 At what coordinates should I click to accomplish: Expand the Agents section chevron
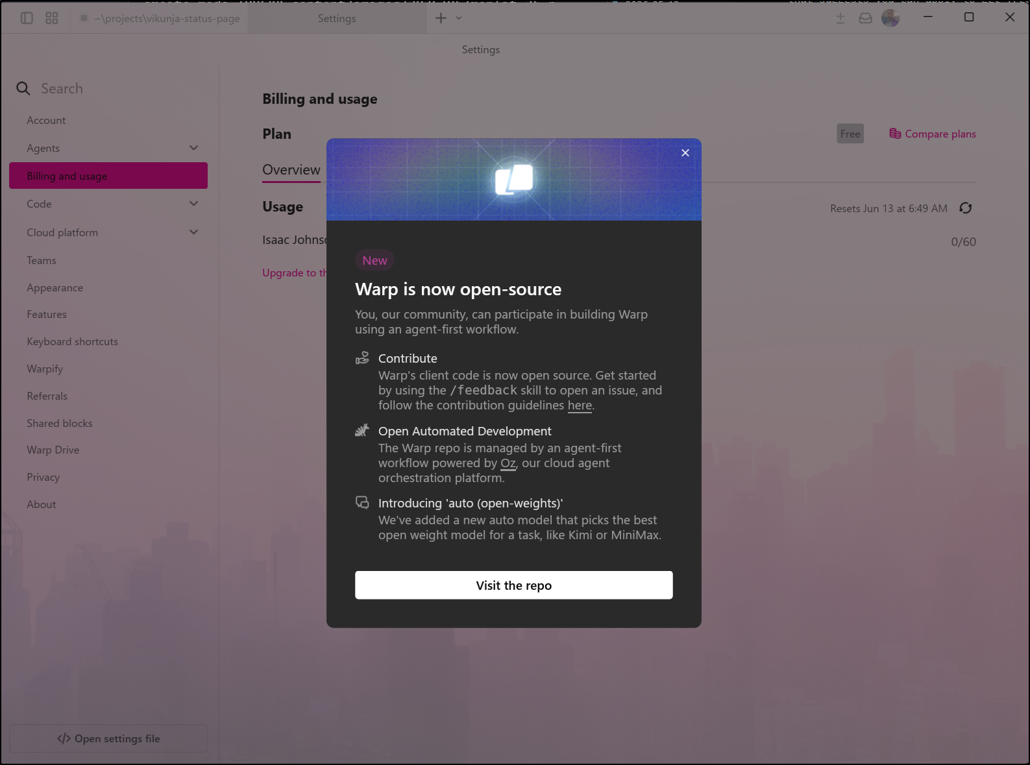pos(193,148)
